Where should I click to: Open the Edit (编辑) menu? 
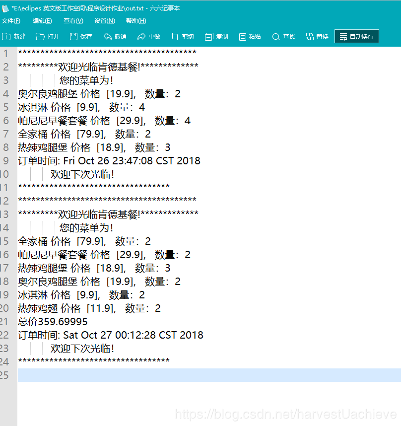point(42,21)
